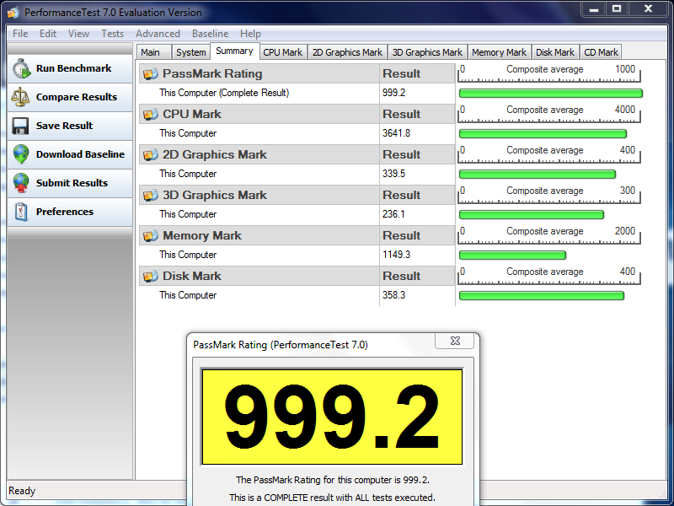Image resolution: width=674 pixels, height=506 pixels.
Task: Click the 2D Graphics result value 339.5
Action: coord(393,174)
